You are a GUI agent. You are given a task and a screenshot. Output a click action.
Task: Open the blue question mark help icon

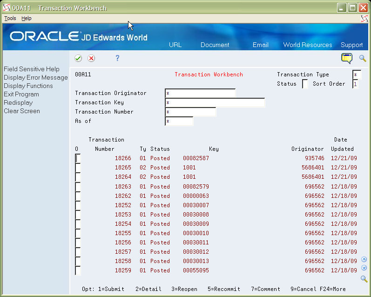pyautogui.click(x=117, y=58)
